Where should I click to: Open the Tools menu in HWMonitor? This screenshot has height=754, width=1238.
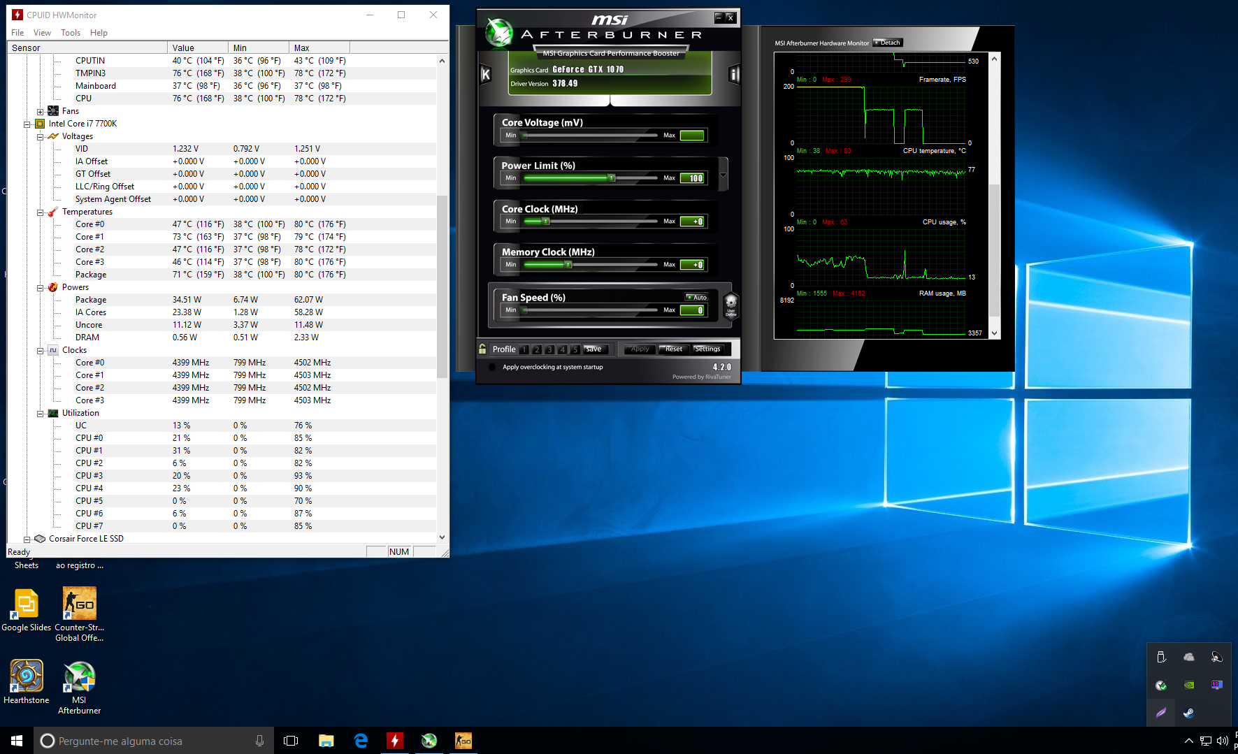coord(71,33)
